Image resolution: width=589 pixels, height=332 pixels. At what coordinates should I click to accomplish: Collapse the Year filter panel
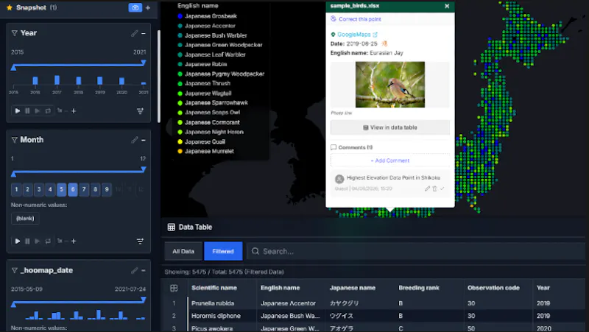coord(144,33)
